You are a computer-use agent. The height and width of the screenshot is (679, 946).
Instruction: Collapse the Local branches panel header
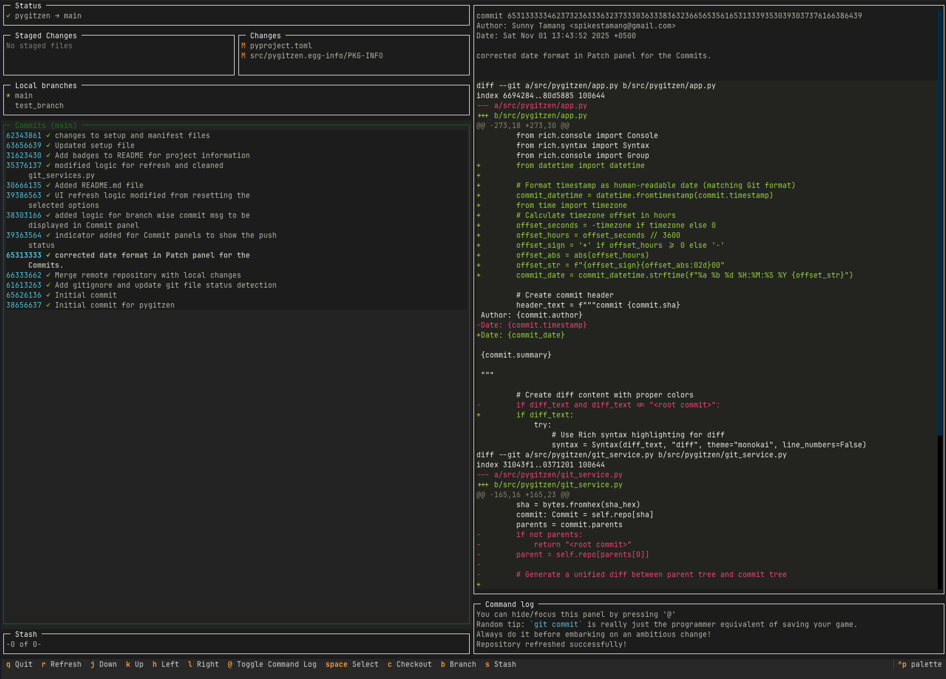click(x=46, y=85)
